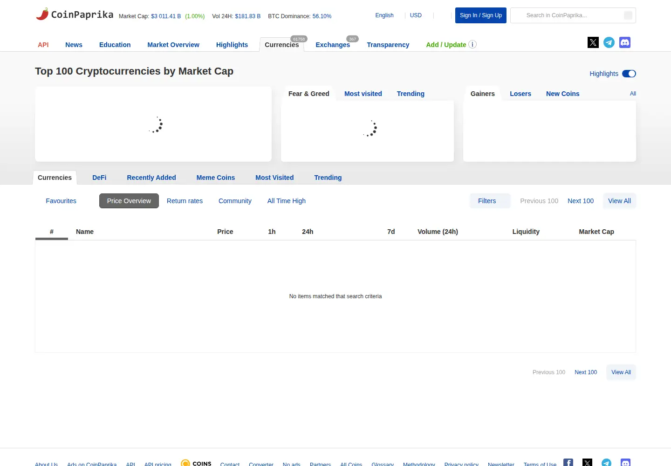Viewport: 671px width, 466px height.
Task: Switch to the Exchanges tab in main navigation
Action: [333, 45]
